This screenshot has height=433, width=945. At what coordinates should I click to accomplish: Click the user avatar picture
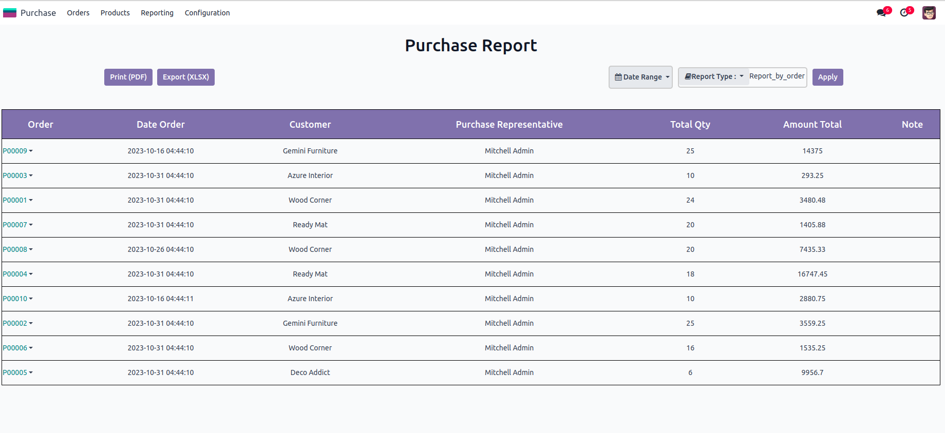click(x=929, y=13)
